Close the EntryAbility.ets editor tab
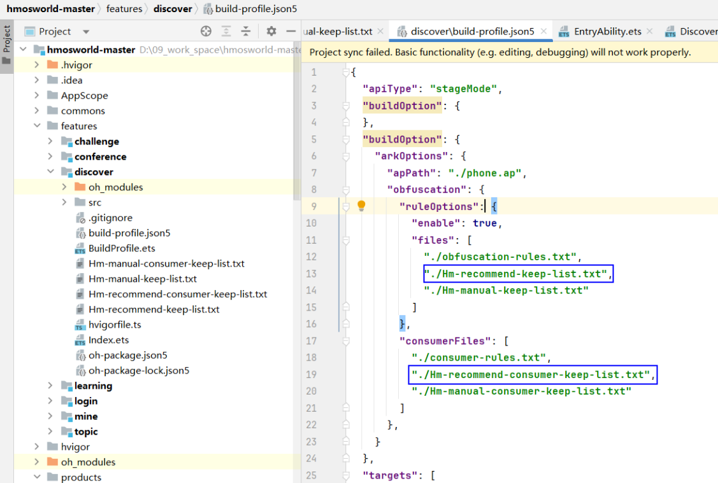 pyautogui.click(x=649, y=31)
